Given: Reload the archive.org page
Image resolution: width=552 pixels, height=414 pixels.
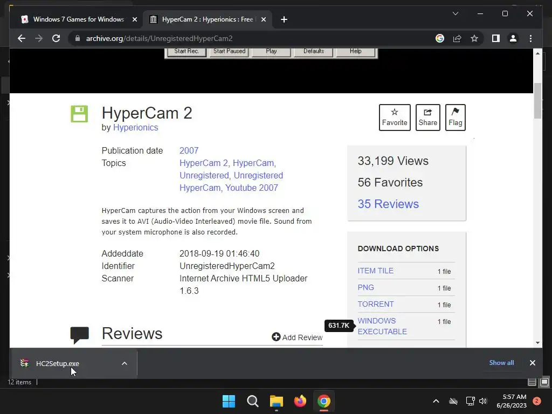Looking at the screenshot, I should tap(56, 38).
